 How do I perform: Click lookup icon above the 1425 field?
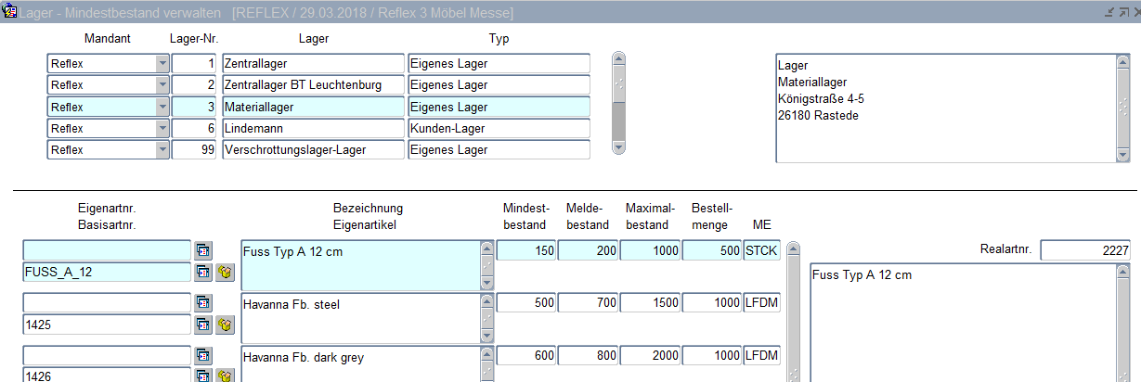click(202, 303)
